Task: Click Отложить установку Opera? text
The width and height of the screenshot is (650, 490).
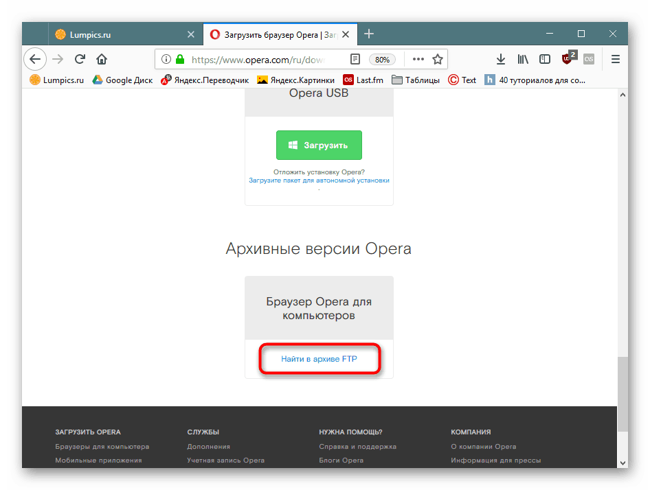Action: point(319,172)
